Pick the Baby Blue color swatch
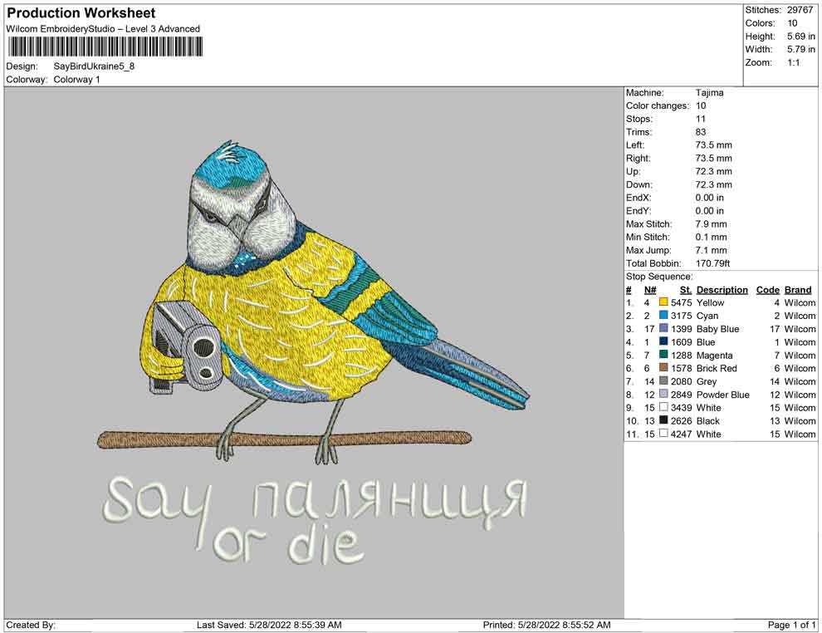The image size is (822, 633). click(x=663, y=329)
